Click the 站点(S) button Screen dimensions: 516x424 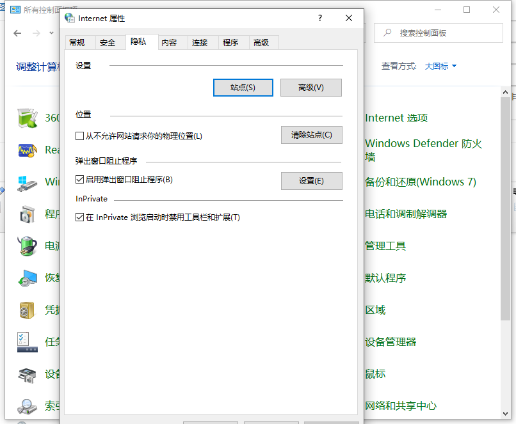coord(243,88)
